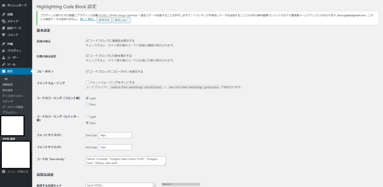
Task: Click the 基本設定 section heading
Action: coord(43,31)
